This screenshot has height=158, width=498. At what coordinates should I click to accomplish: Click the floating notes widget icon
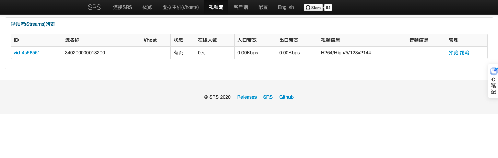coord(494,71)
